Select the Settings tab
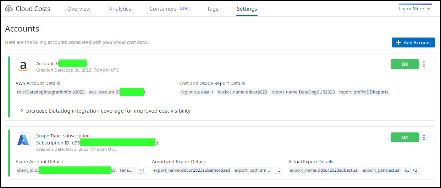 pos(247,9)
